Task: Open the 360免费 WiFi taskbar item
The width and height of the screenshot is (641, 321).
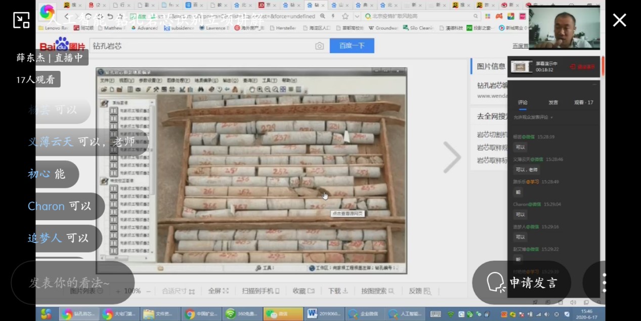Action: tap(242, 314)
